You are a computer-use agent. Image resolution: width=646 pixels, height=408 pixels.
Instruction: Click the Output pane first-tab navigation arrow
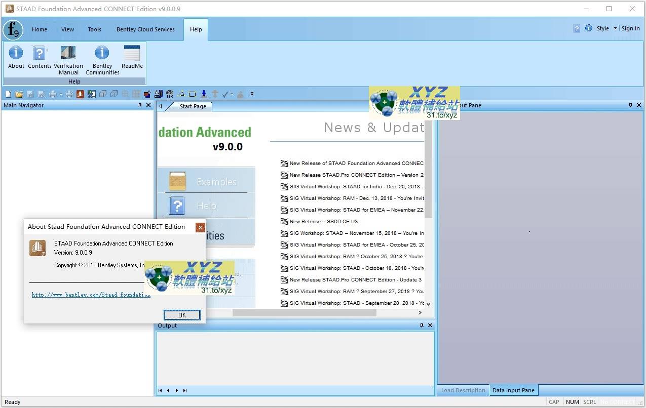pyautogui.click(x=161, y=390)
